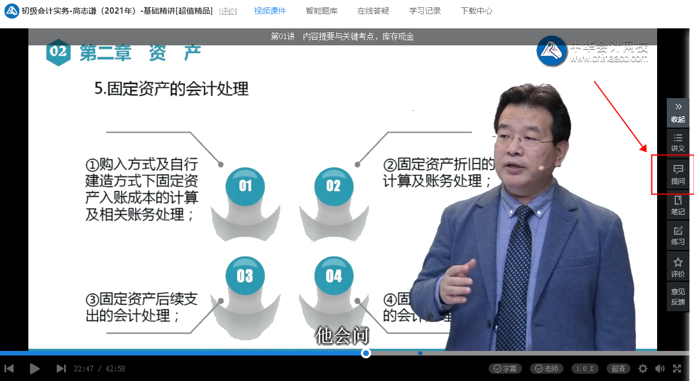Screen dimensions: 694x381
Task: Collapse the sidebar with 收起 button
Action: [678, 113]
